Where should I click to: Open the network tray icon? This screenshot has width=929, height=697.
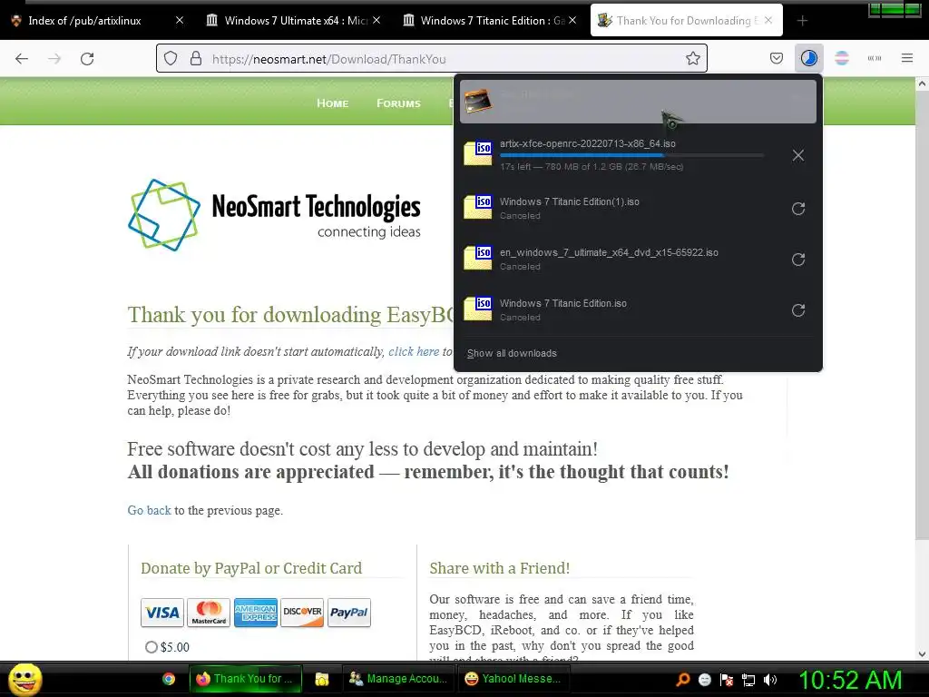click(748, 680)
